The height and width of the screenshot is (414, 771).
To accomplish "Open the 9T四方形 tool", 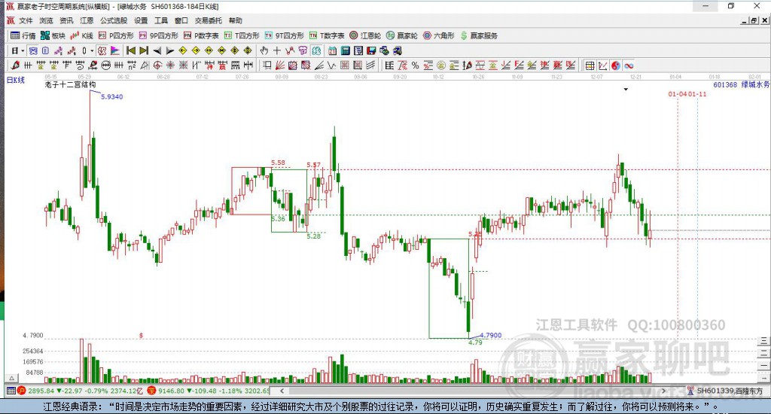I will pos(284,35).
